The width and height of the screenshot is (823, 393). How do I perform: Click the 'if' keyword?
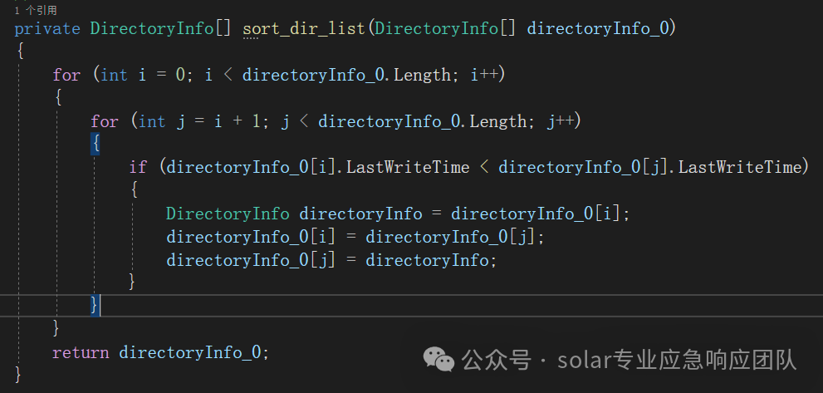click(138, 168)
